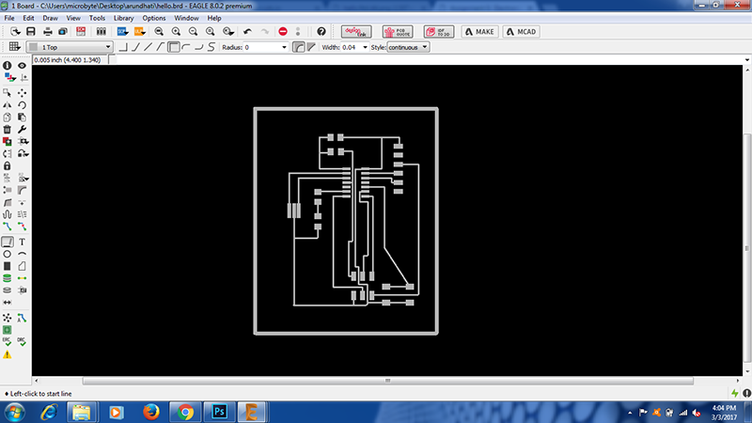This screenshot has height=423, width=752.
Task: Click the MAKE button
Action: point(479,32)
